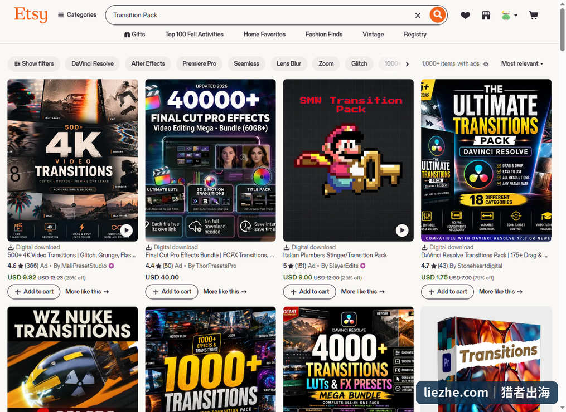Image resolution: width=566 pixels, height=412 pixels.
Task: Apply the Glitch filter chip
Action: click(359, 63)
